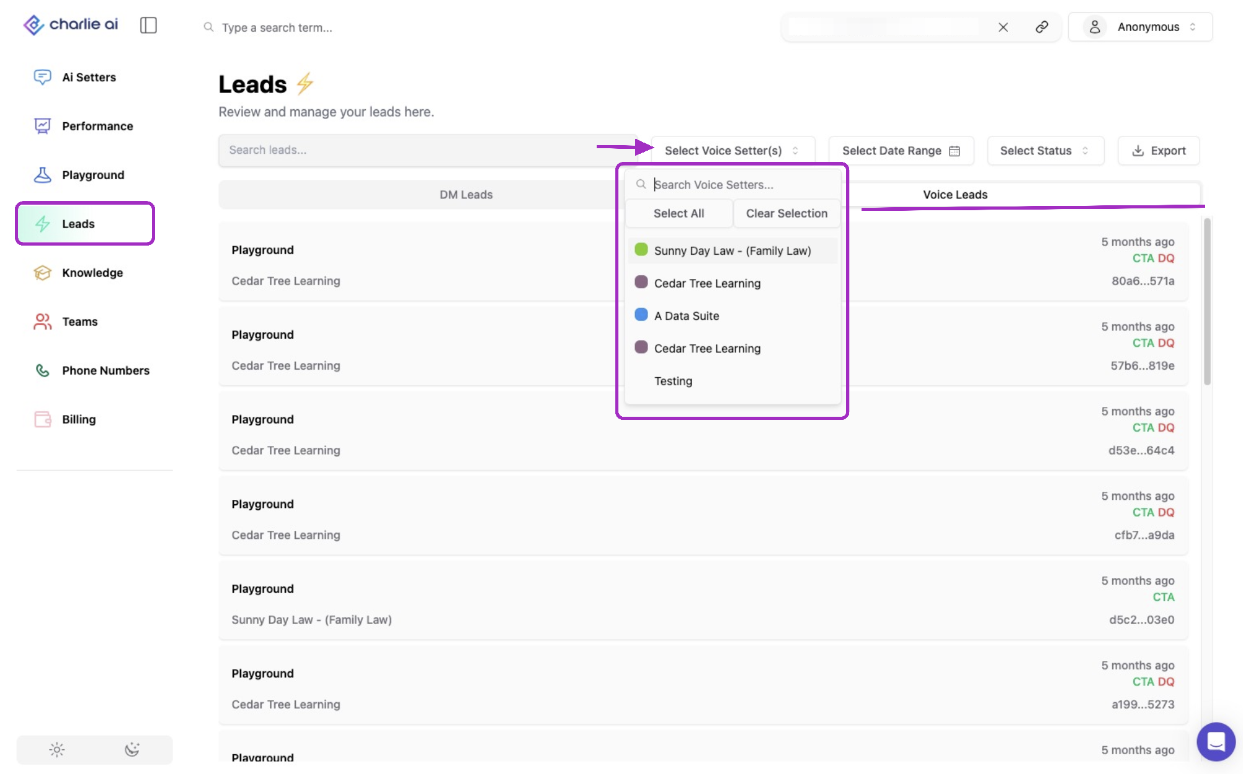Click the Clear Selection button
Viewport: 1243px width, 774px height.
(x=786, y=213)
